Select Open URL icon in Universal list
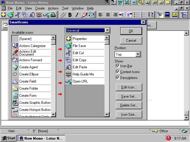The image size is (190, 142). point(69,81)
